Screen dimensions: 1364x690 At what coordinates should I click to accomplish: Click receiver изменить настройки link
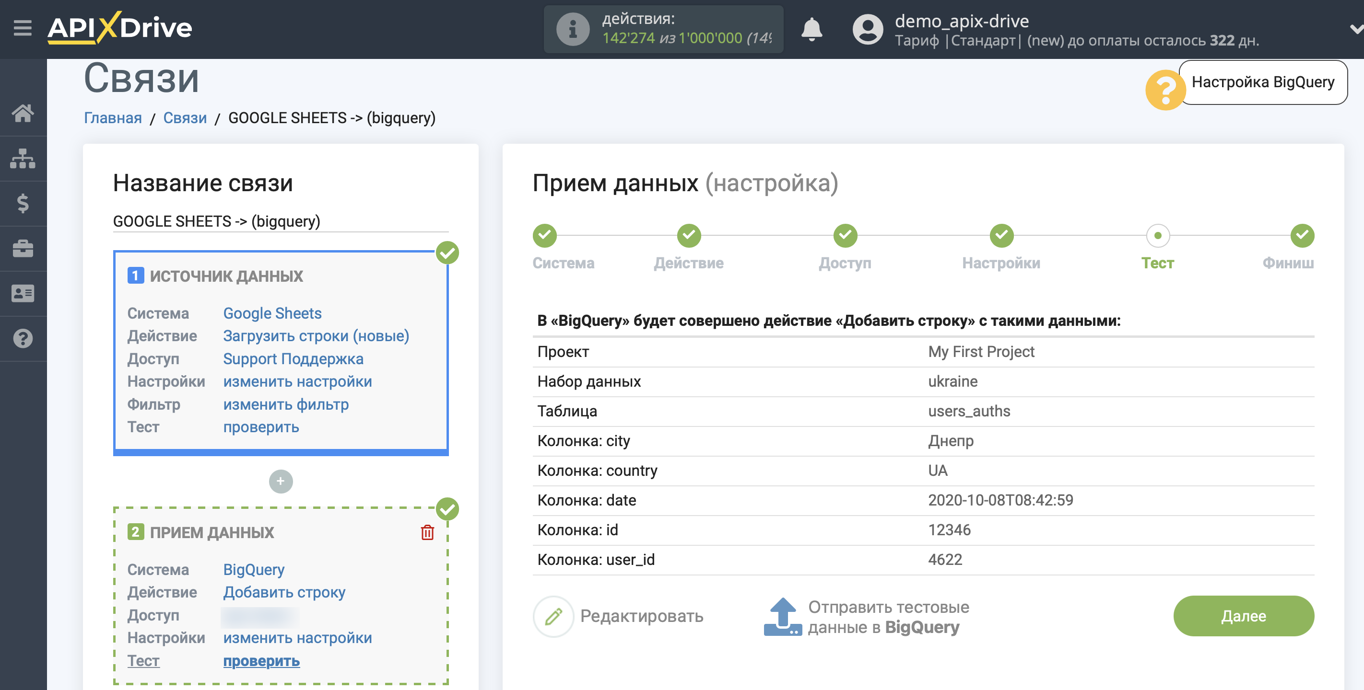(297, 638)
